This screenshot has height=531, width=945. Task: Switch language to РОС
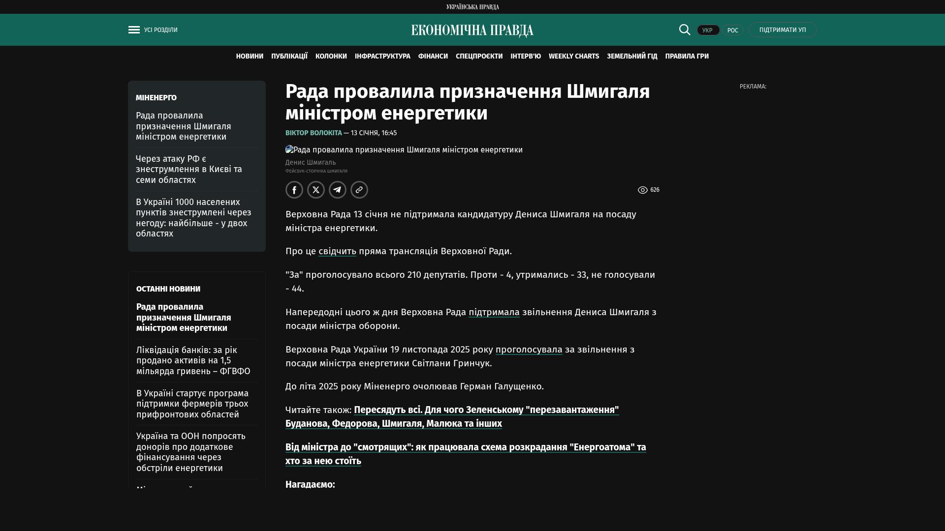[732, 30]
